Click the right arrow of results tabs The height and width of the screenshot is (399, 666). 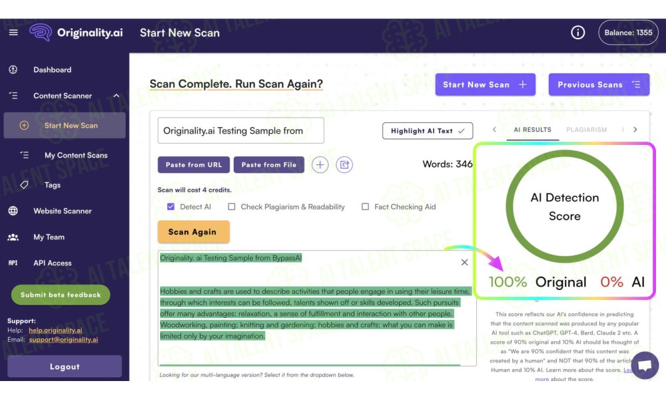(635, 130)
